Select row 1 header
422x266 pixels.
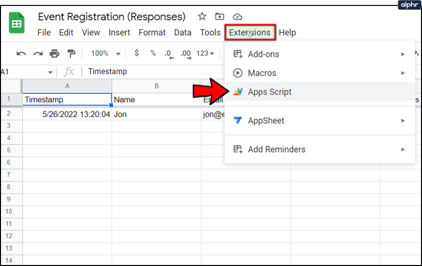point(8,99)
